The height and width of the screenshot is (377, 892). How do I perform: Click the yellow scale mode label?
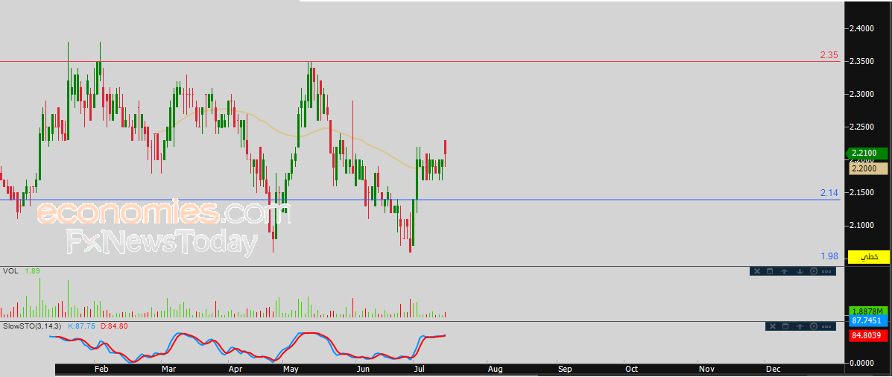pos(869,257)
